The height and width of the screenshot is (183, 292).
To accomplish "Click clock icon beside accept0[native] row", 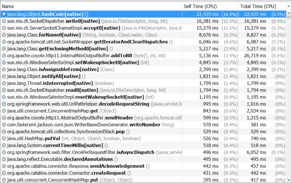I will (x=4, y=28).
